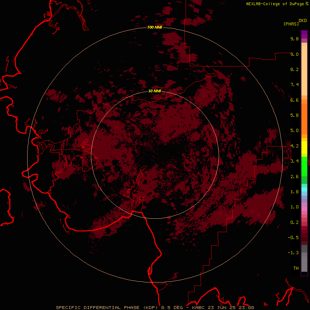Click the 5.8 color scale value
This screenshot has width=310, height=310.
click(294, 115)
